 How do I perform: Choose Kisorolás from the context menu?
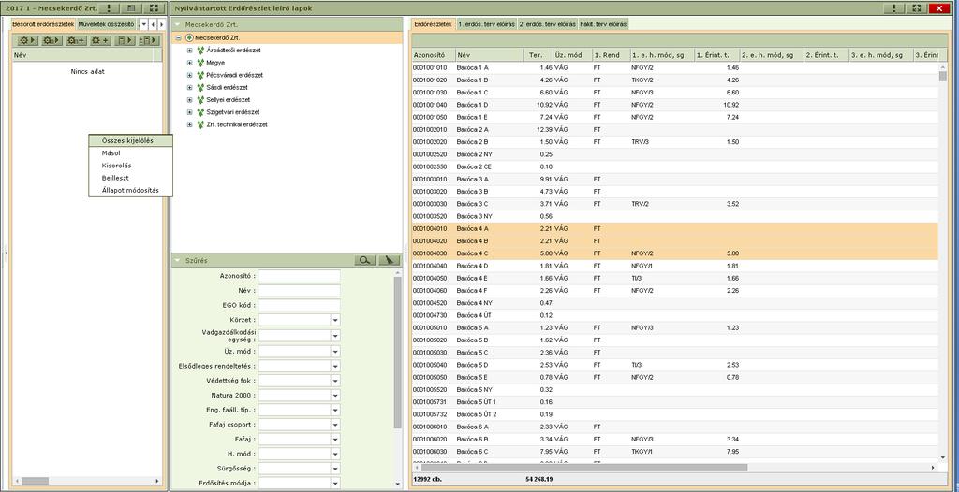point(131,165)
